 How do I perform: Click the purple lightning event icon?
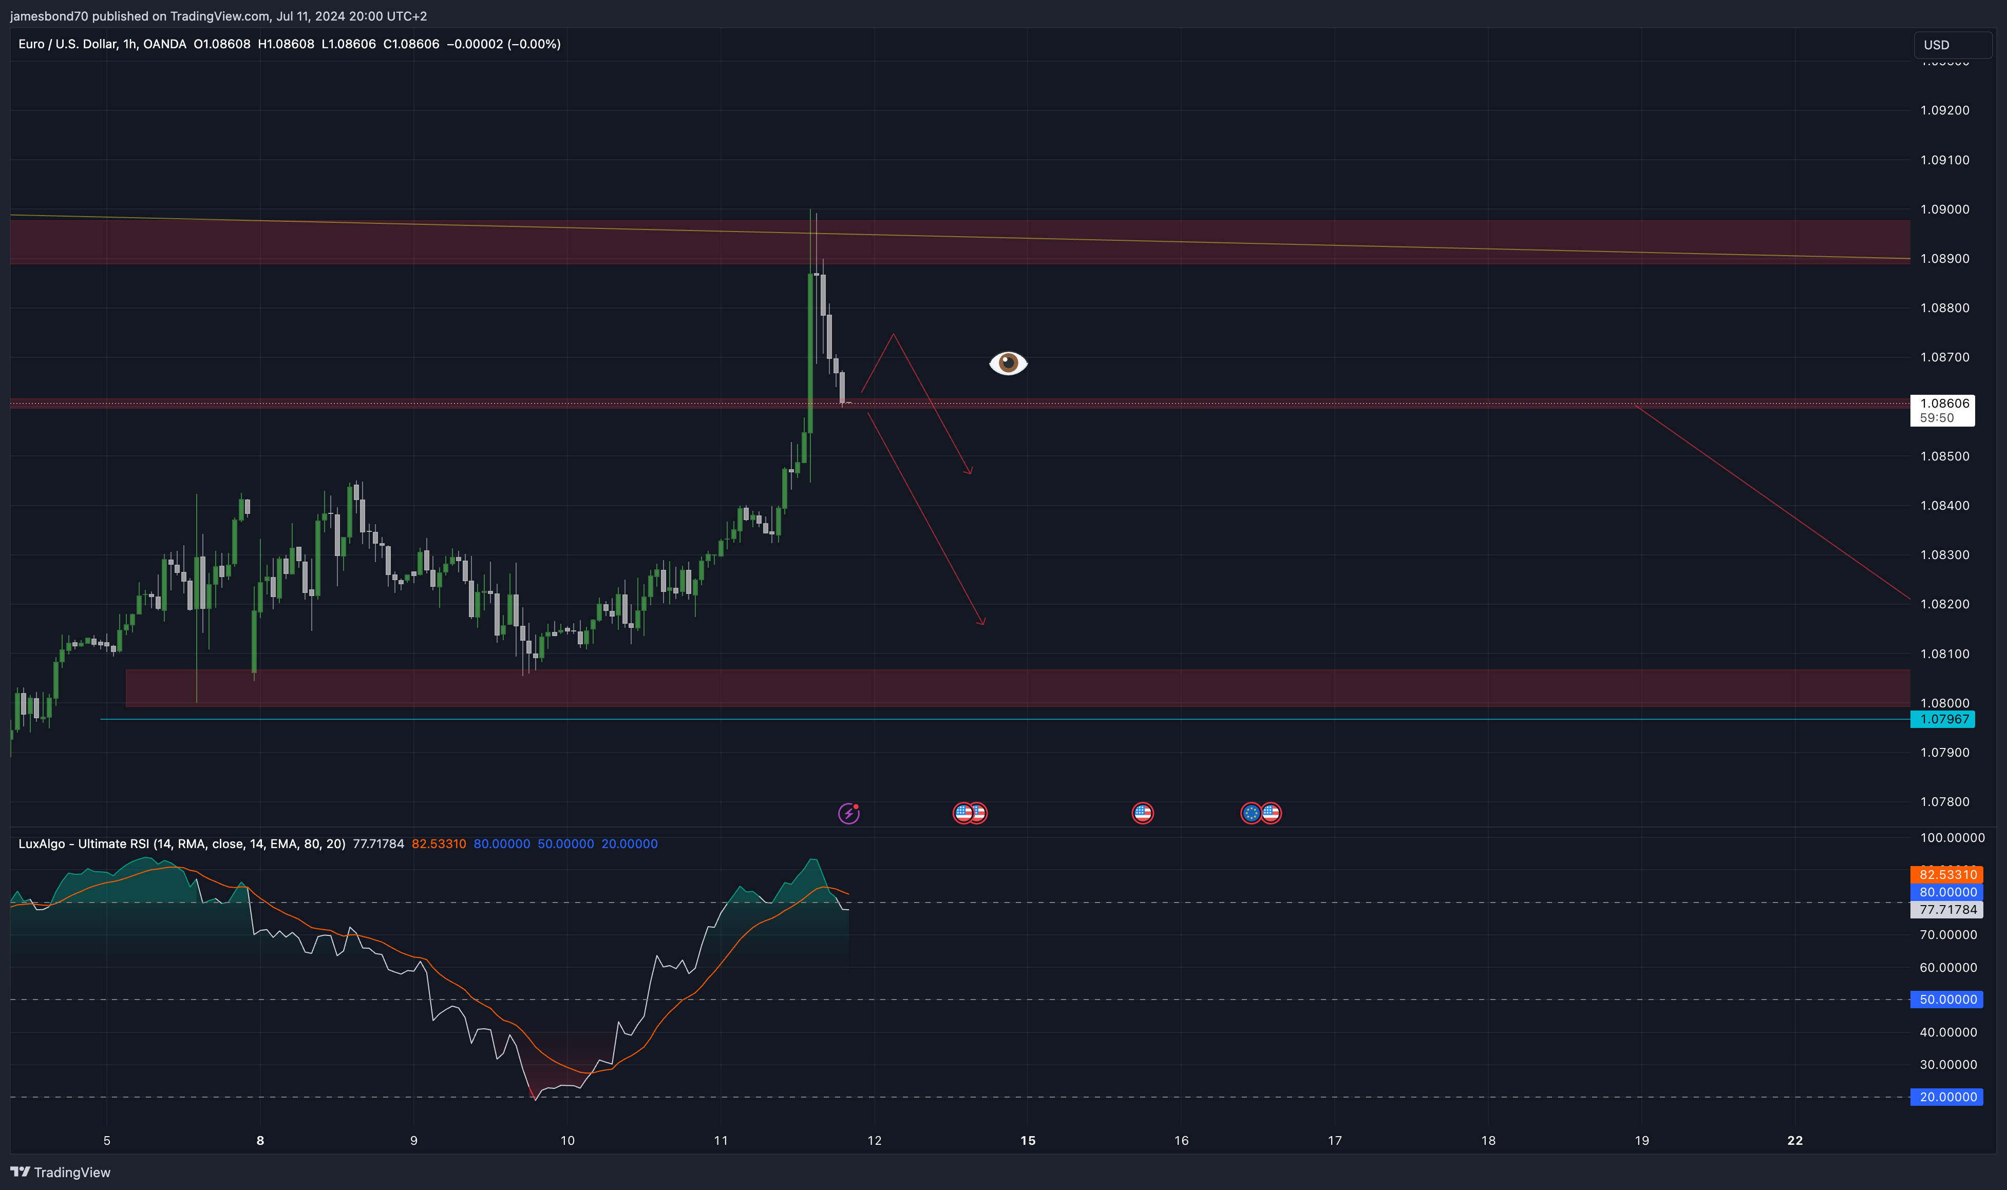849,813
